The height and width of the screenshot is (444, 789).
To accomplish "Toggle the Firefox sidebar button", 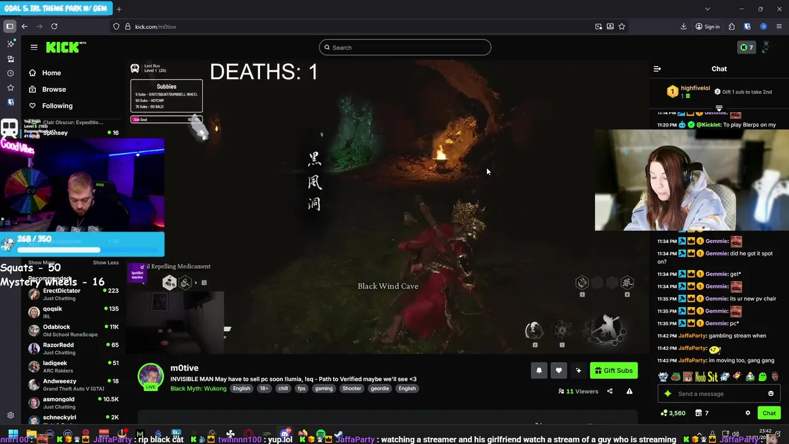I will click(10, 27).
